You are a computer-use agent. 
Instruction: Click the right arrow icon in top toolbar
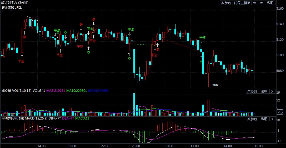pyautogui.click(x=261, y=3)
